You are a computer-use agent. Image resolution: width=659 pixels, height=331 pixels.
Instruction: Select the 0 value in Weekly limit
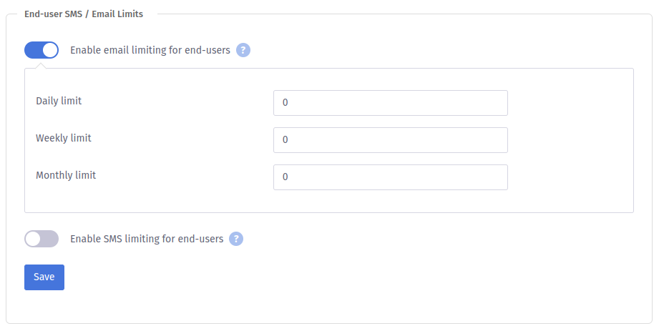click(285, 140)
